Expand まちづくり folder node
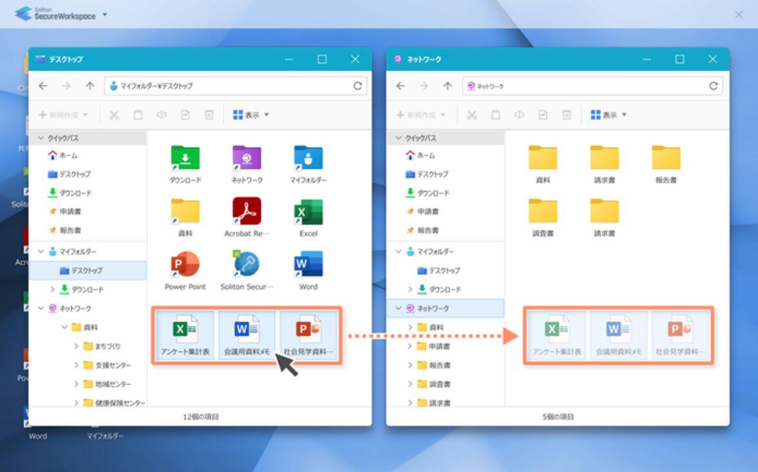Viewport: 758px width, 472px height. pos(76,346)
